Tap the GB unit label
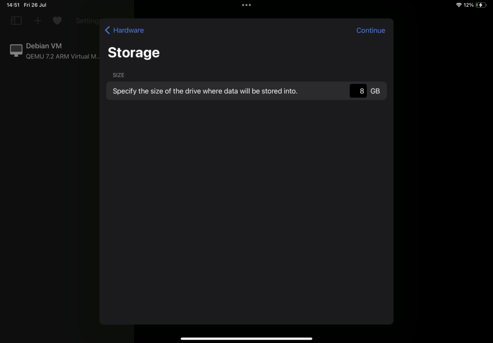 [375, 91]
